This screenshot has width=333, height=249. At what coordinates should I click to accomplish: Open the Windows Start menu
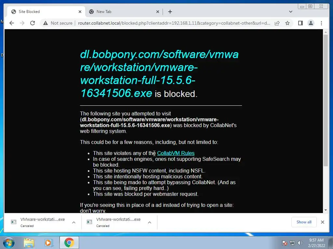[8, 243]
